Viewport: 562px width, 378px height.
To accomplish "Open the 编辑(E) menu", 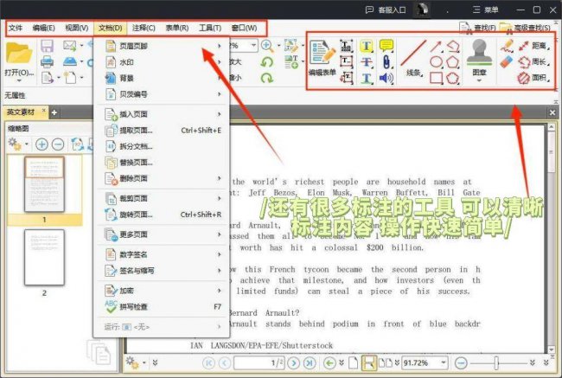I will pos(43,28).
